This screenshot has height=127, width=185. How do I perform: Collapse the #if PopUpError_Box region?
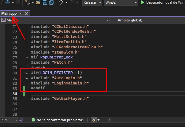pos(27,58)
